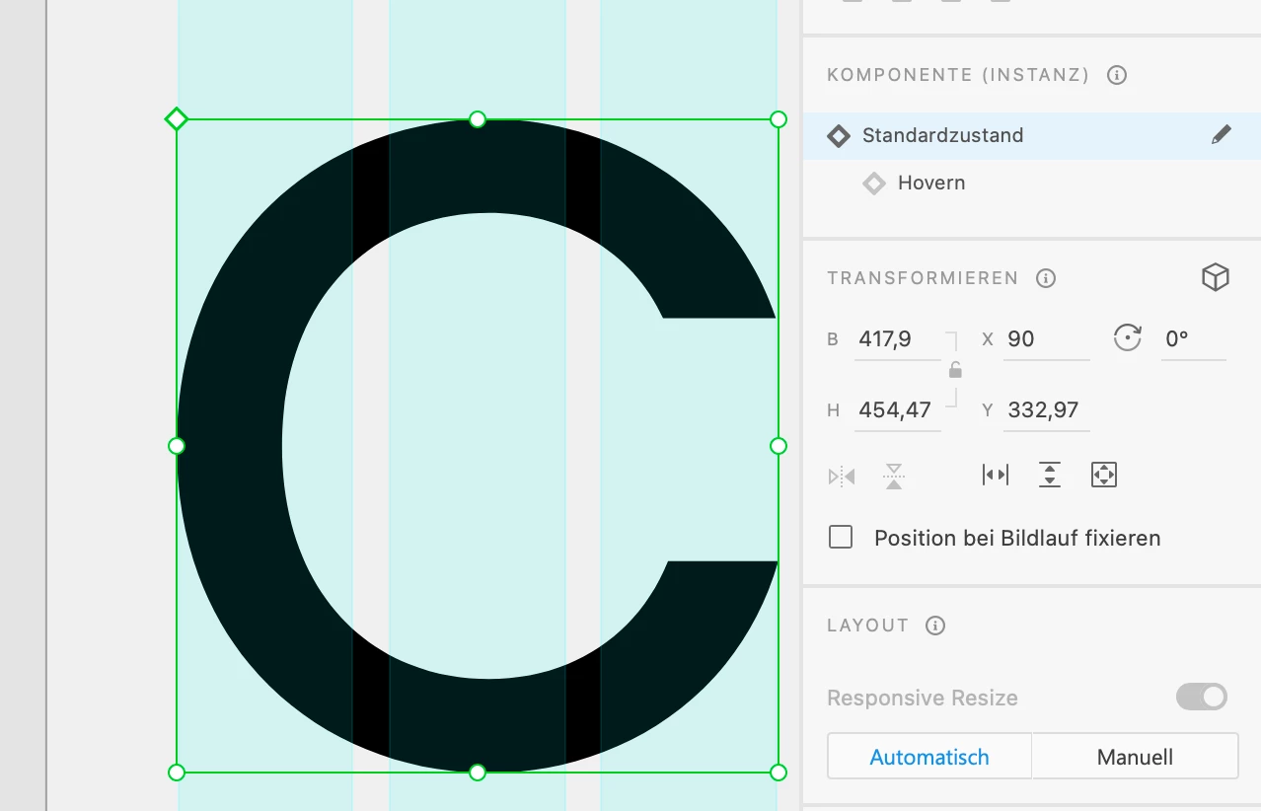Enable Position bei Bildlauf fixieren checkbox

pyautogui.click(x=841, y=538)
